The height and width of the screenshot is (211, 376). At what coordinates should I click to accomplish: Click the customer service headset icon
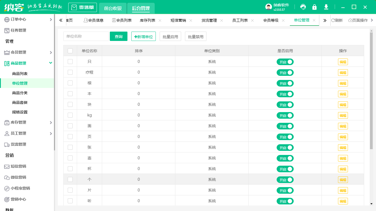coord(303,7)
